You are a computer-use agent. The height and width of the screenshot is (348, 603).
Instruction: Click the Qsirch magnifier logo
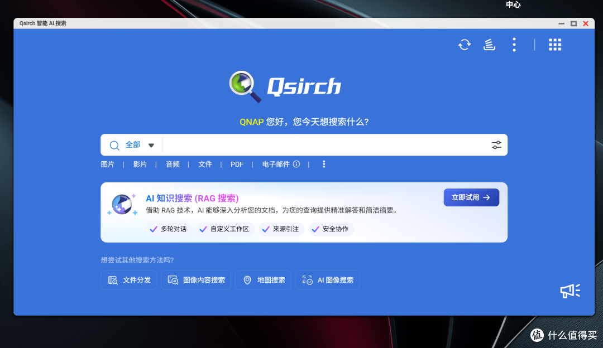pos(245,86)
